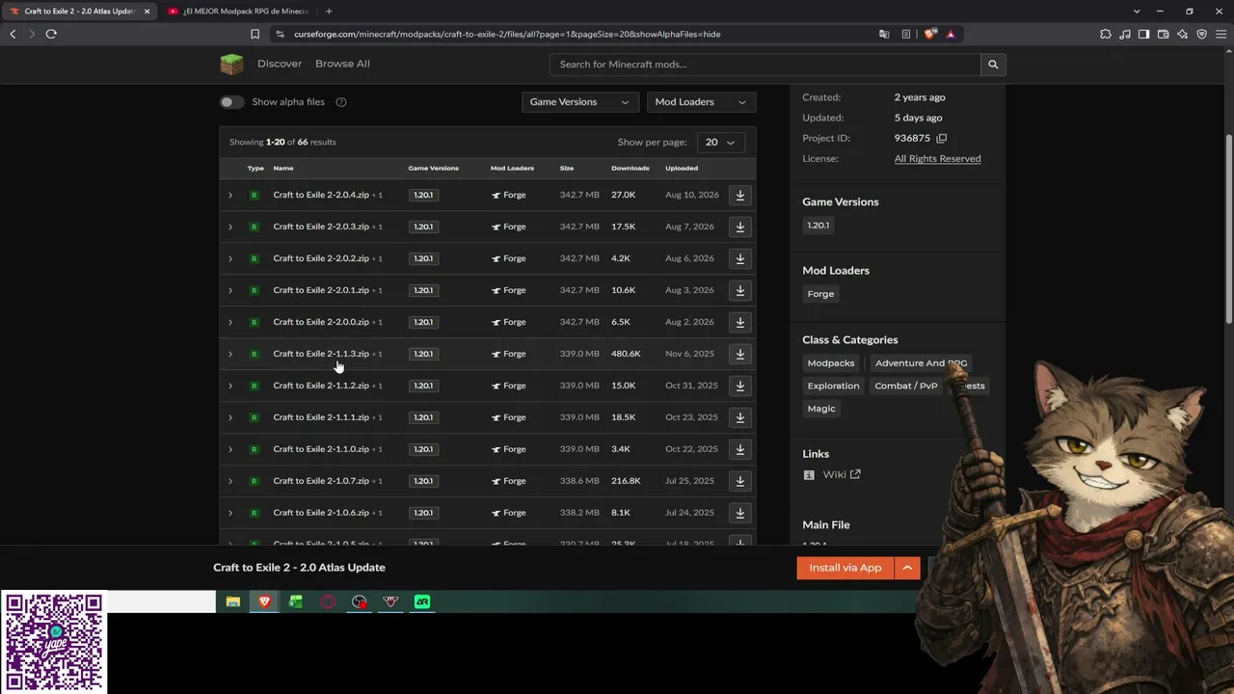Open Brave Rewards triangle icon
Image resolution: width=1234 pixels, height=694 pixels.
coord(951,34)
